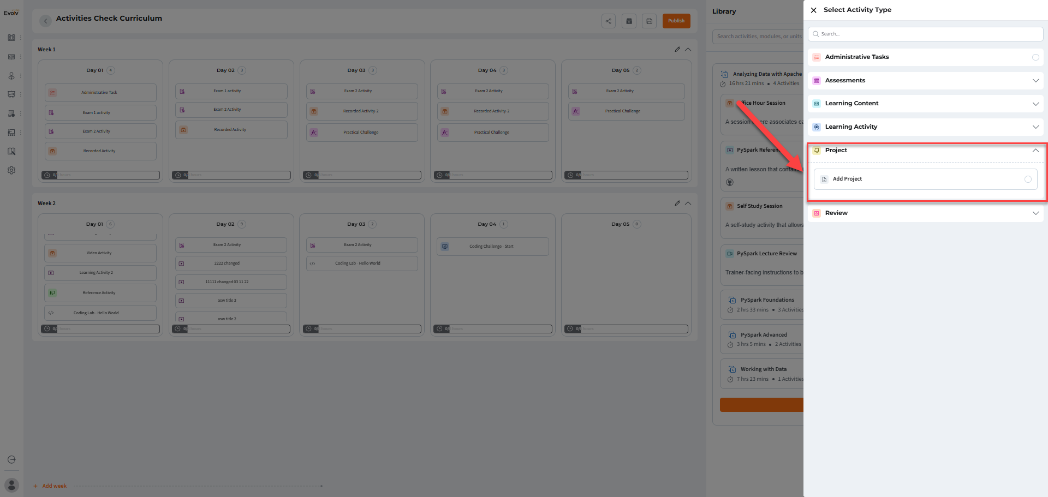Viewport: 1048px width, 497px height.
Task: Click the Assessments category icon
Action: [x=817, y=81]
